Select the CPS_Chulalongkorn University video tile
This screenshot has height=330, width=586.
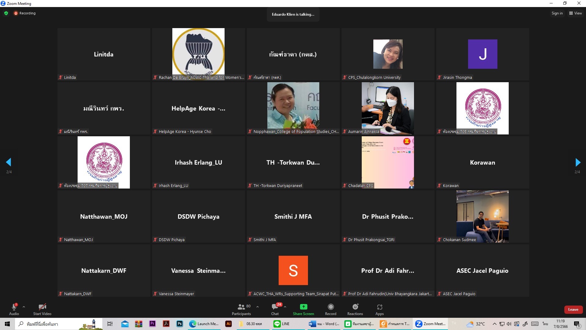pos(388,54)
